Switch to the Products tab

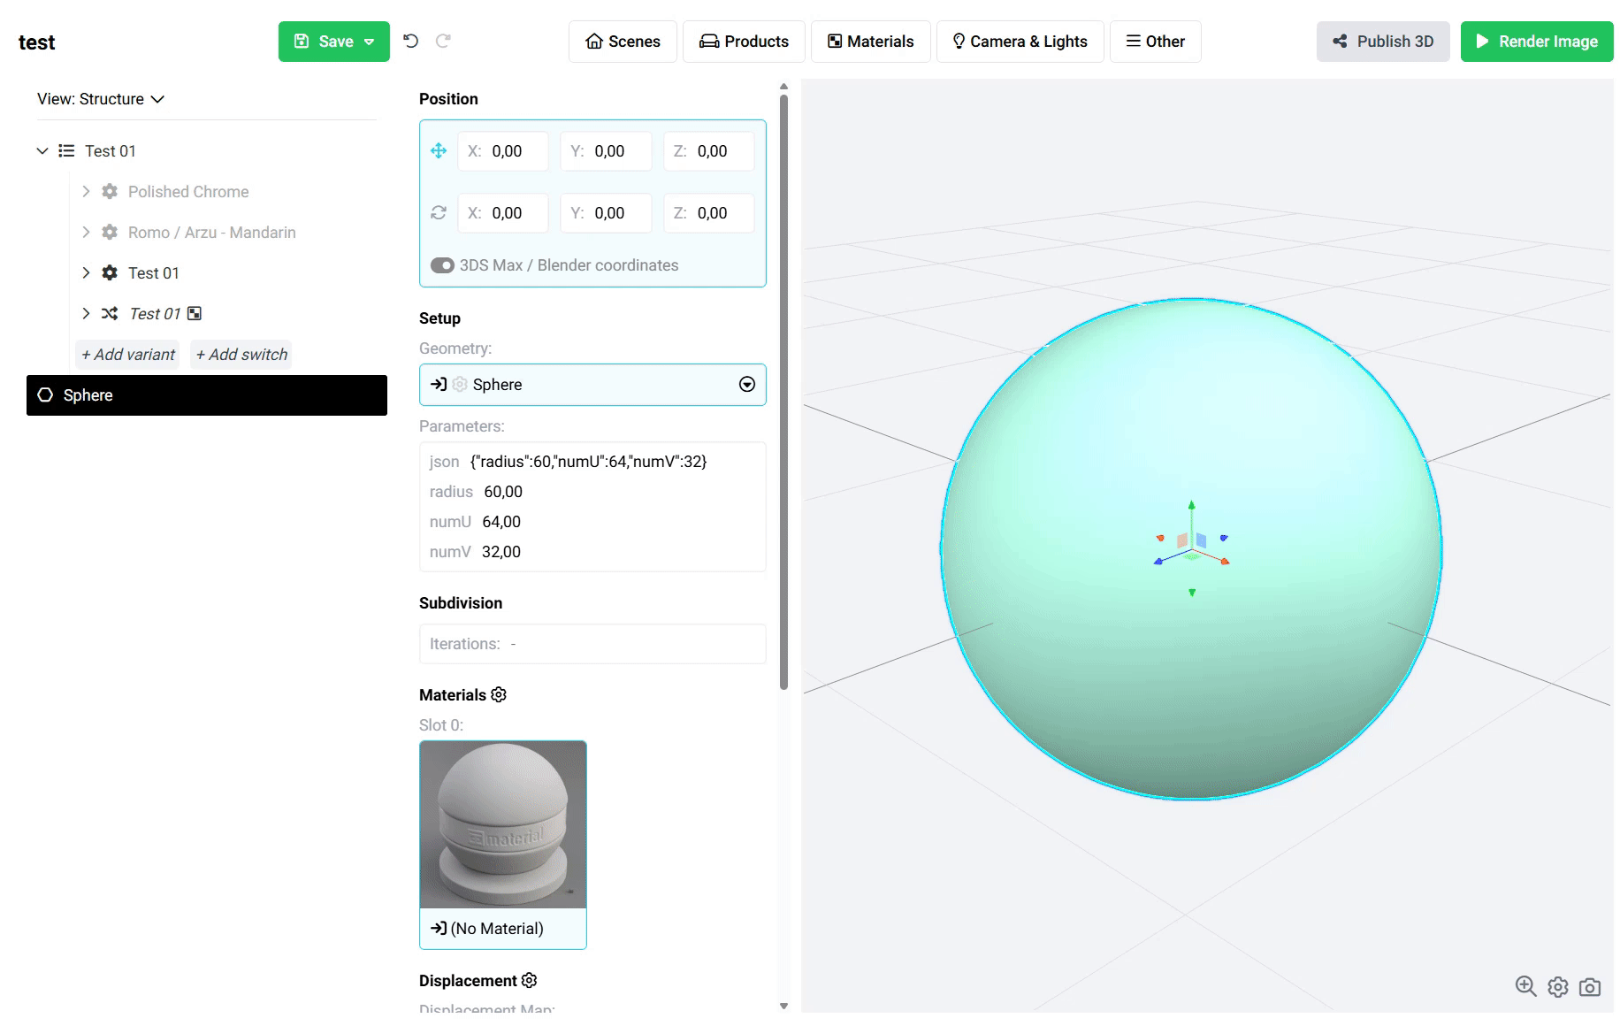[x=744, y=42]
